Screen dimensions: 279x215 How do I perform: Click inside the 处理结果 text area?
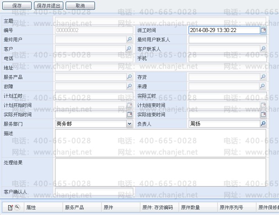click(x=161, y=172)
